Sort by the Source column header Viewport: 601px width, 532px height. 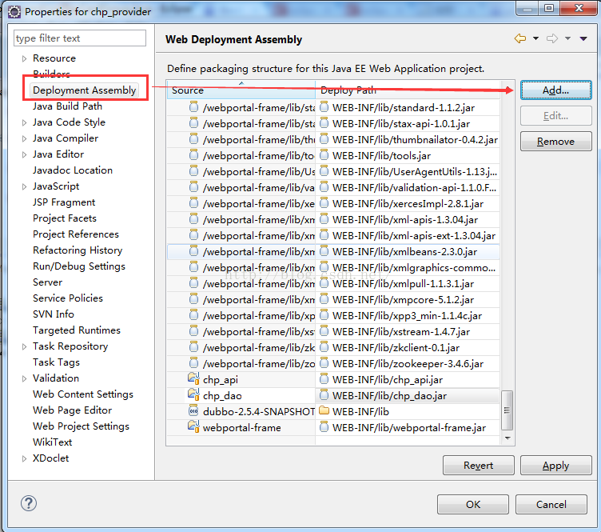(x=241, y=90)
